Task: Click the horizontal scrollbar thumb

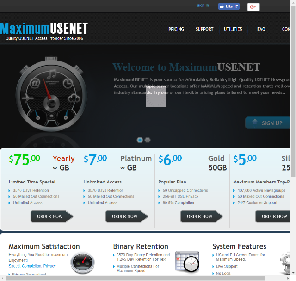Action: (x=135, y=278)
